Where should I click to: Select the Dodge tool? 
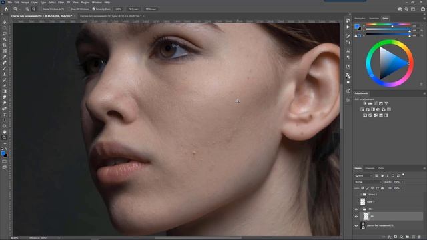pos(5,103)
